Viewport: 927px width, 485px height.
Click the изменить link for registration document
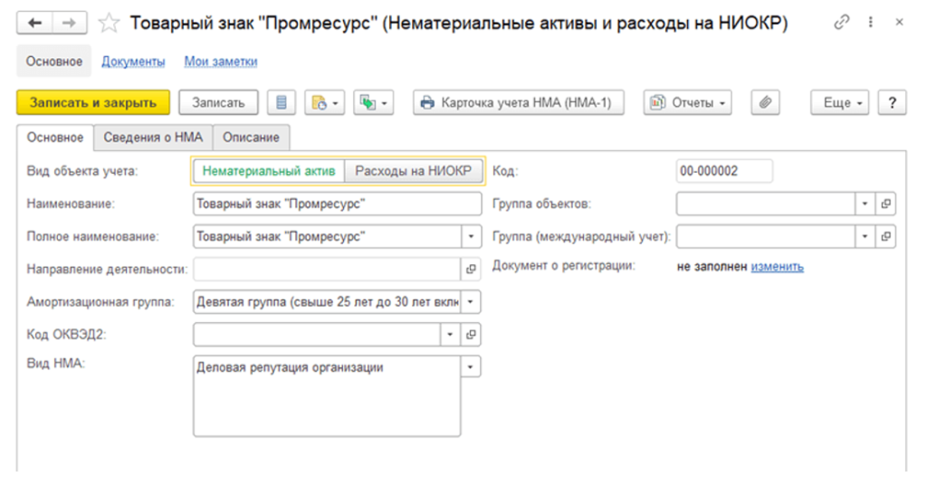click(777, 266)
